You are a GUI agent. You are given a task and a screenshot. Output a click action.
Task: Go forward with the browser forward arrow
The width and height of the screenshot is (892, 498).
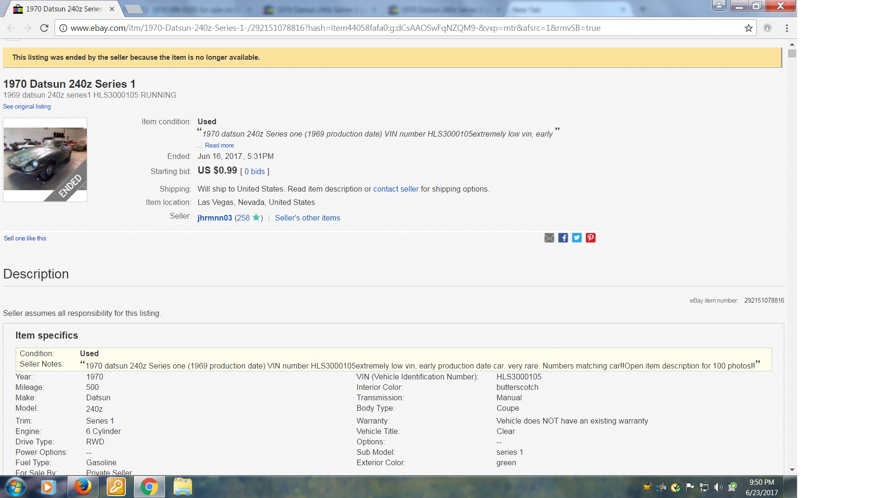[28, 28]
